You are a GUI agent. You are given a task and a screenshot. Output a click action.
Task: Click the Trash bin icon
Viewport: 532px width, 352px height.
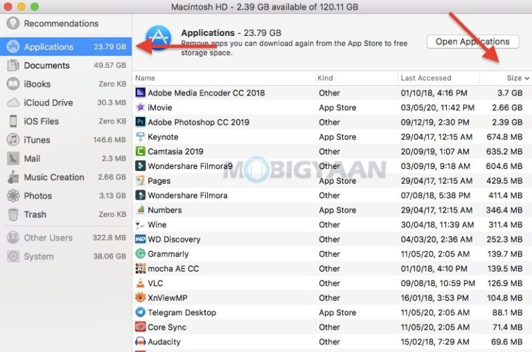click(x=13, y=215)
